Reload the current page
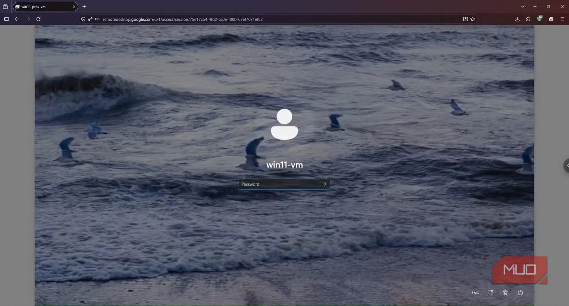Screen dimensions: 569x306 (x=38, y=19)
